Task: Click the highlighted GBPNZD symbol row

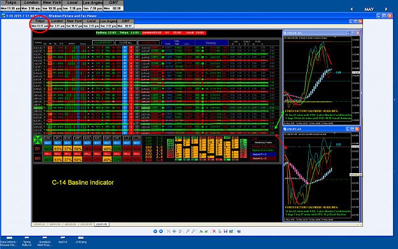Action: click(x=157, y=108)
